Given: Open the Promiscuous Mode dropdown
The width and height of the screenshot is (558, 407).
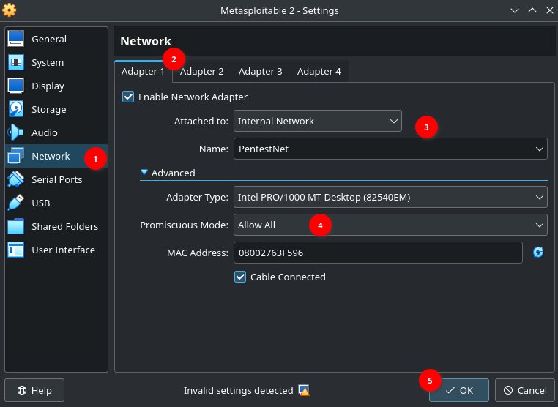Looking at the screenshot, I should (390, 225).
